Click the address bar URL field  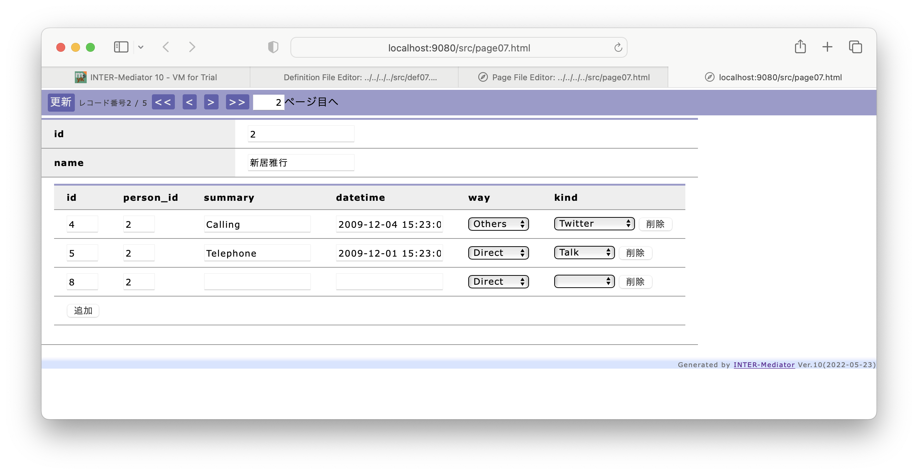pyautogui.click(x=459, y=48)
